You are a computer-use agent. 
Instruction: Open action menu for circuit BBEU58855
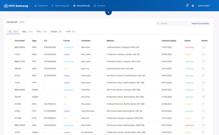tap(203, 47)
